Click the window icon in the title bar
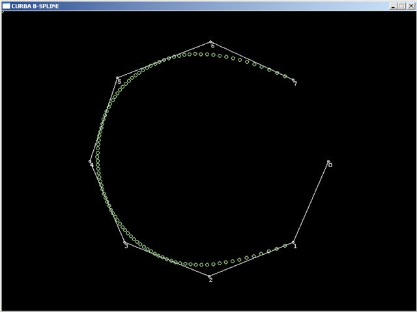This screenshot has height=312, width=417. [x=6, y=6]
